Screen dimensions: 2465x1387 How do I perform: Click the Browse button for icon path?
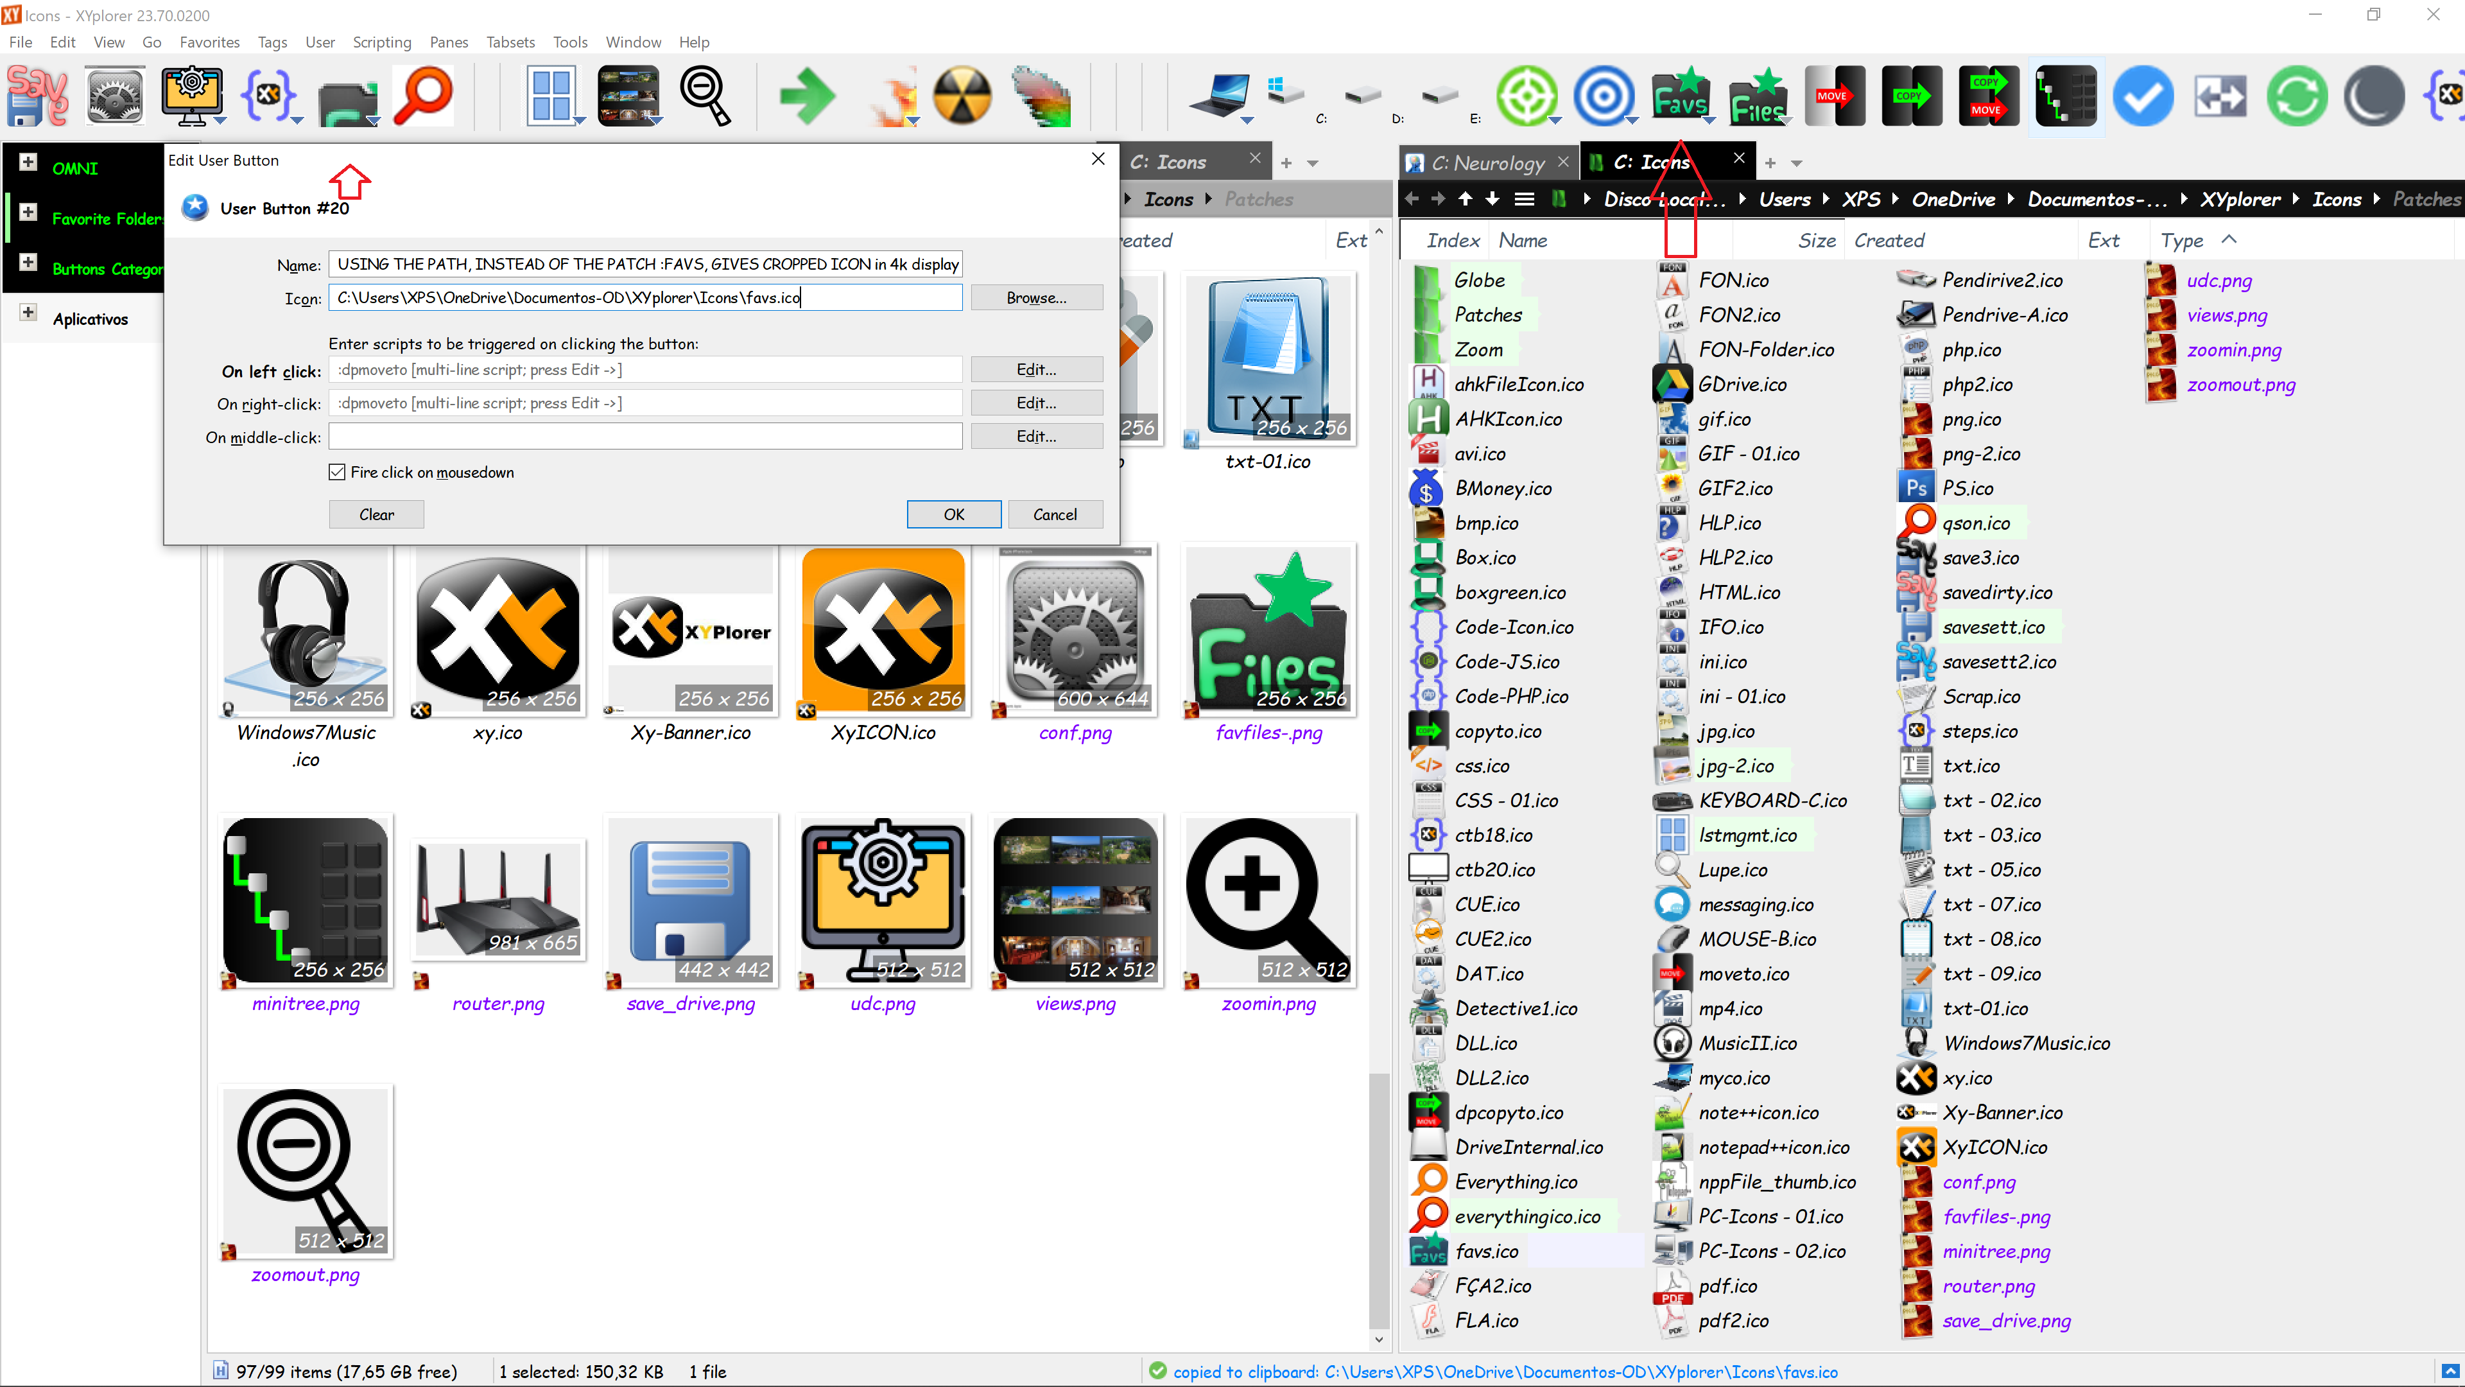point(1036,298)
